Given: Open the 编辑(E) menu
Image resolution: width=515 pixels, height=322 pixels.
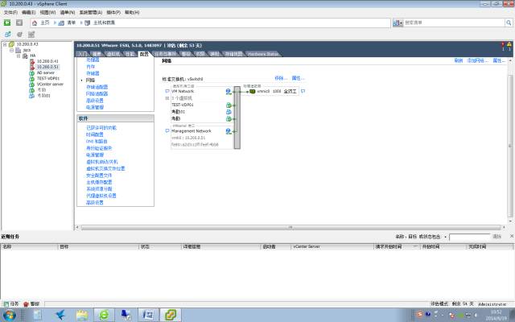Looking at the screenshot, I should [x=28, y=12].
